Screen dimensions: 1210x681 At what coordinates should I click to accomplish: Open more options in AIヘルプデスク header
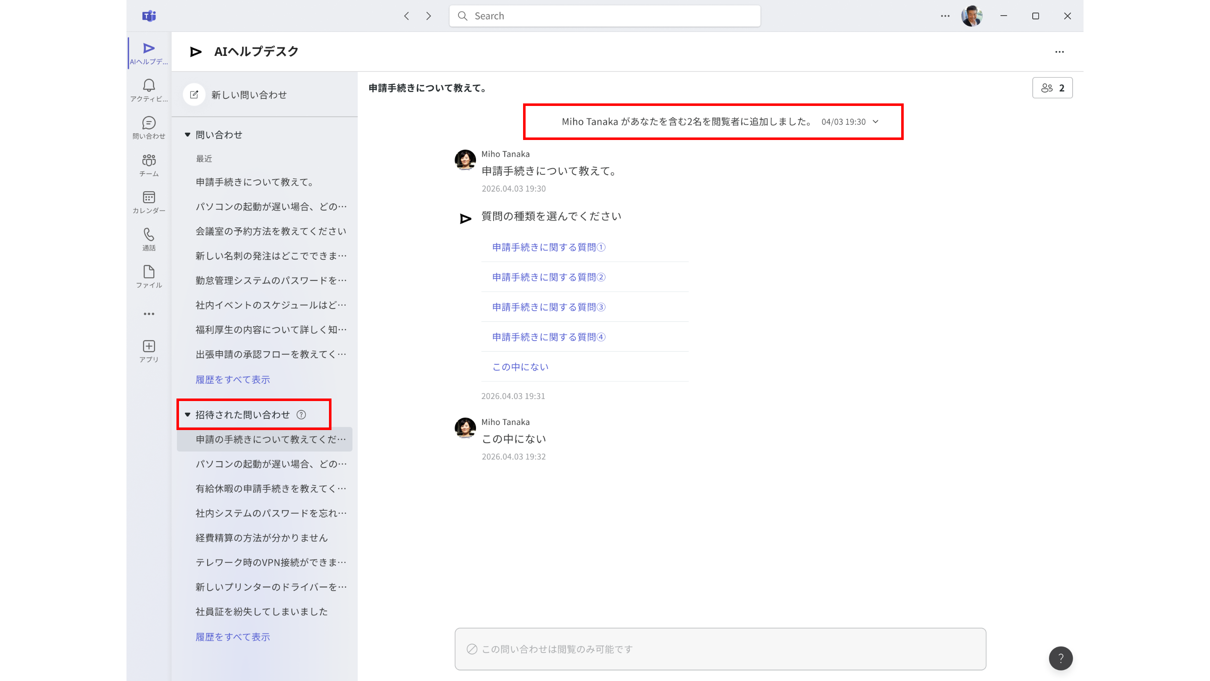pos(1060,52)
